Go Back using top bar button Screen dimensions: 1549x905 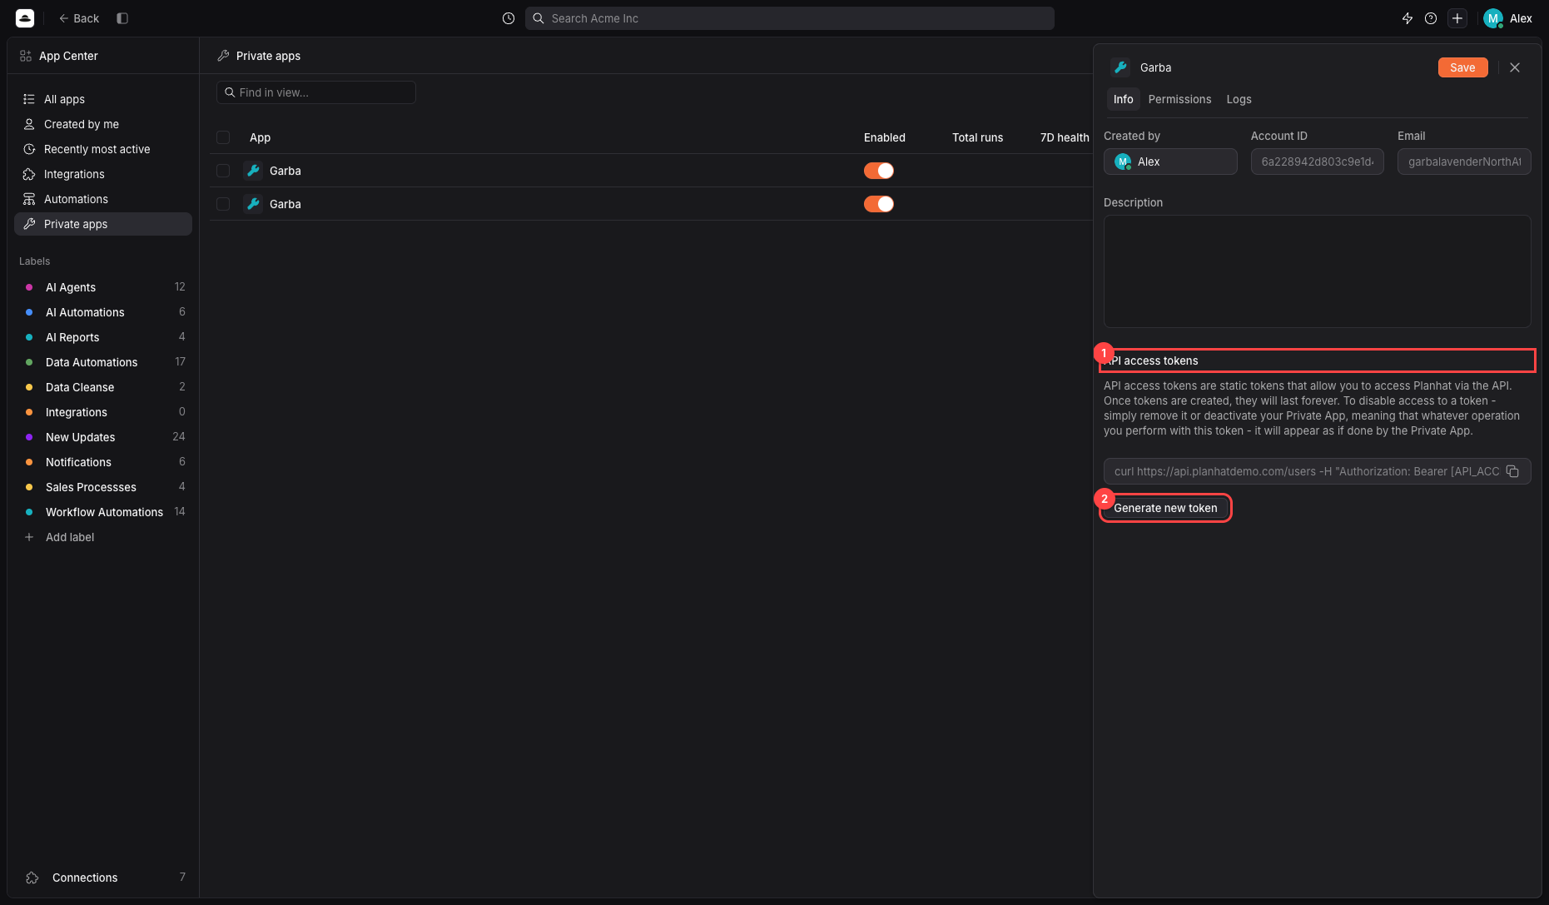tap(79, 18)
